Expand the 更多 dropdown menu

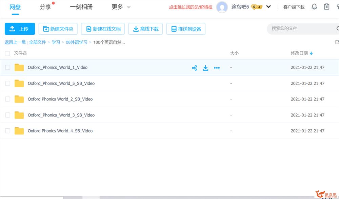(x=121, y=7)
